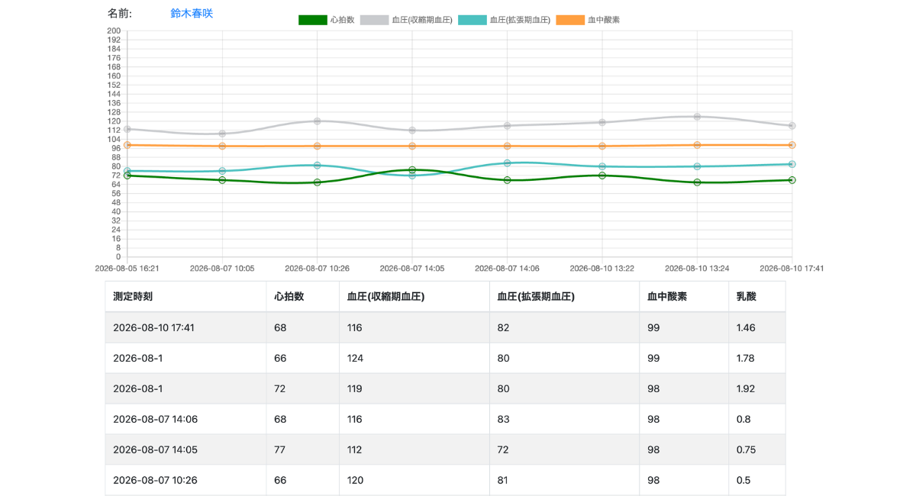Click systolic pressure point at 2026-08-07 10:26
This screenshot has height=496, width=916.
[x=317, y=121]
